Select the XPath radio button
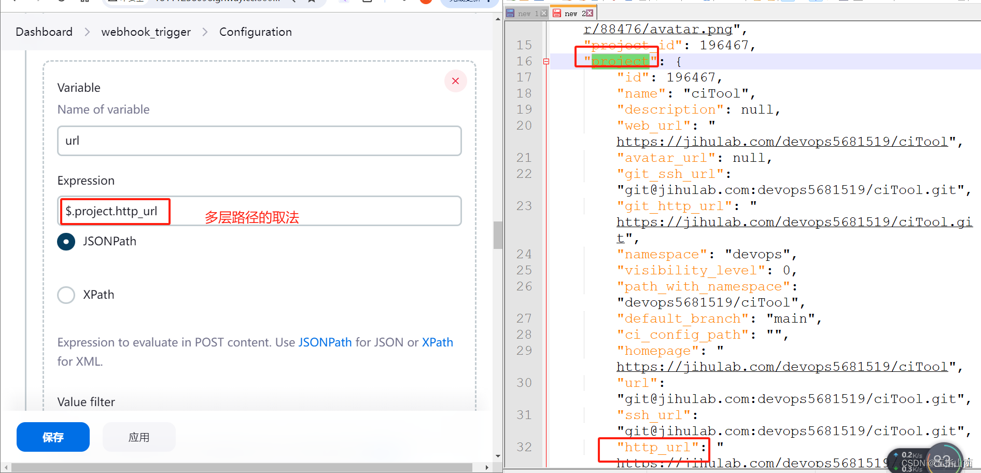The image size is (981, 473). pos(66,295)
